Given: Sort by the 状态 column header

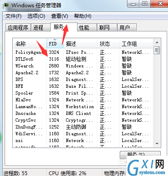Looking at the screenshot, I should click(108, 44).
